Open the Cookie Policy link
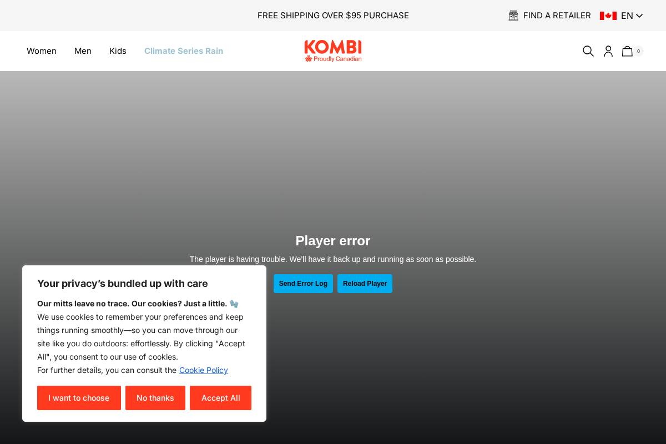Screen dimensions: 666x444 (x=204, y=370)
